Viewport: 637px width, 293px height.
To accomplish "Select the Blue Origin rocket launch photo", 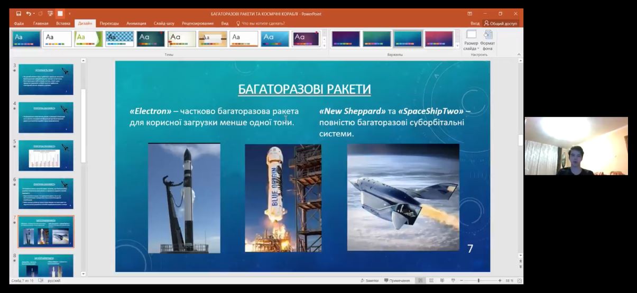I will tap(283, 198).
